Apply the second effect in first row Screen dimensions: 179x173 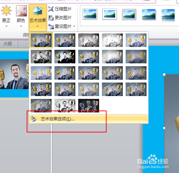pyautogui.click(x=65, y=40)
